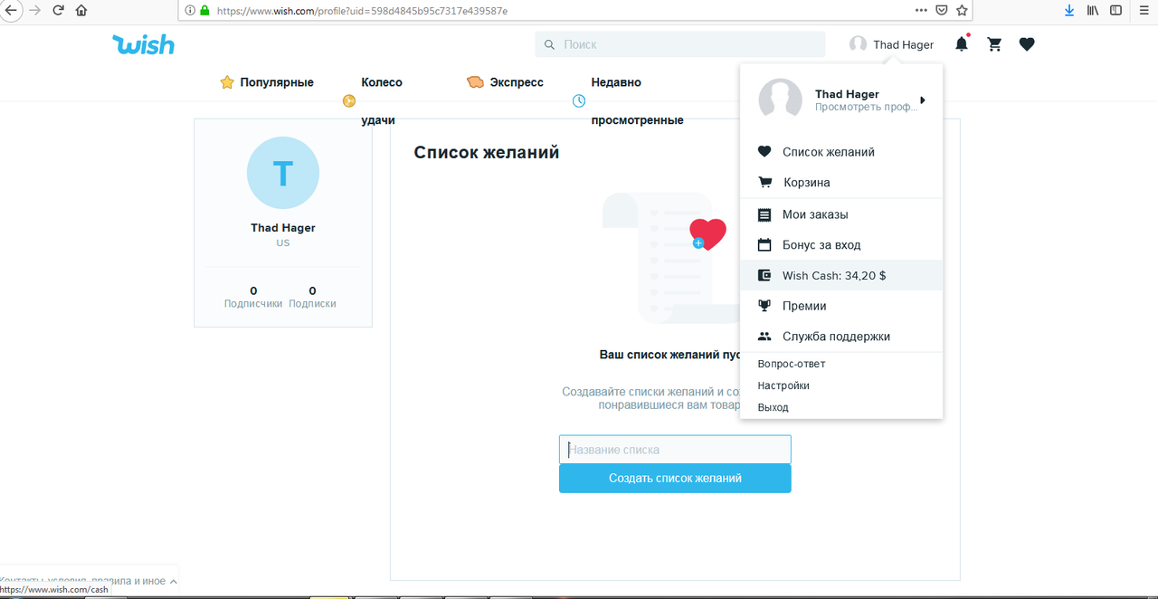
Task: Click the large avatar in the dropdown menu
Action: pos(780,100)
